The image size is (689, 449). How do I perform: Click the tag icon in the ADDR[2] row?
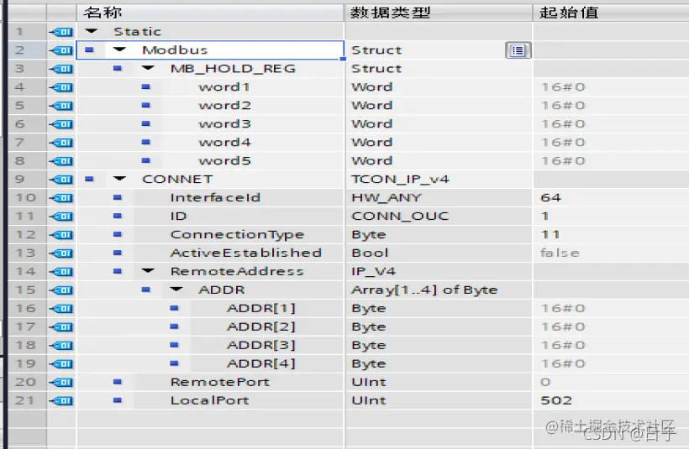[x=61, y=327]
